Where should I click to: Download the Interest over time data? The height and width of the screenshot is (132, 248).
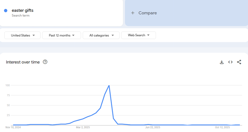coord(222,62)
